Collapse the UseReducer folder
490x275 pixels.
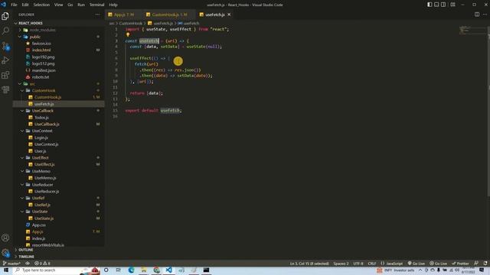point(59,185)
